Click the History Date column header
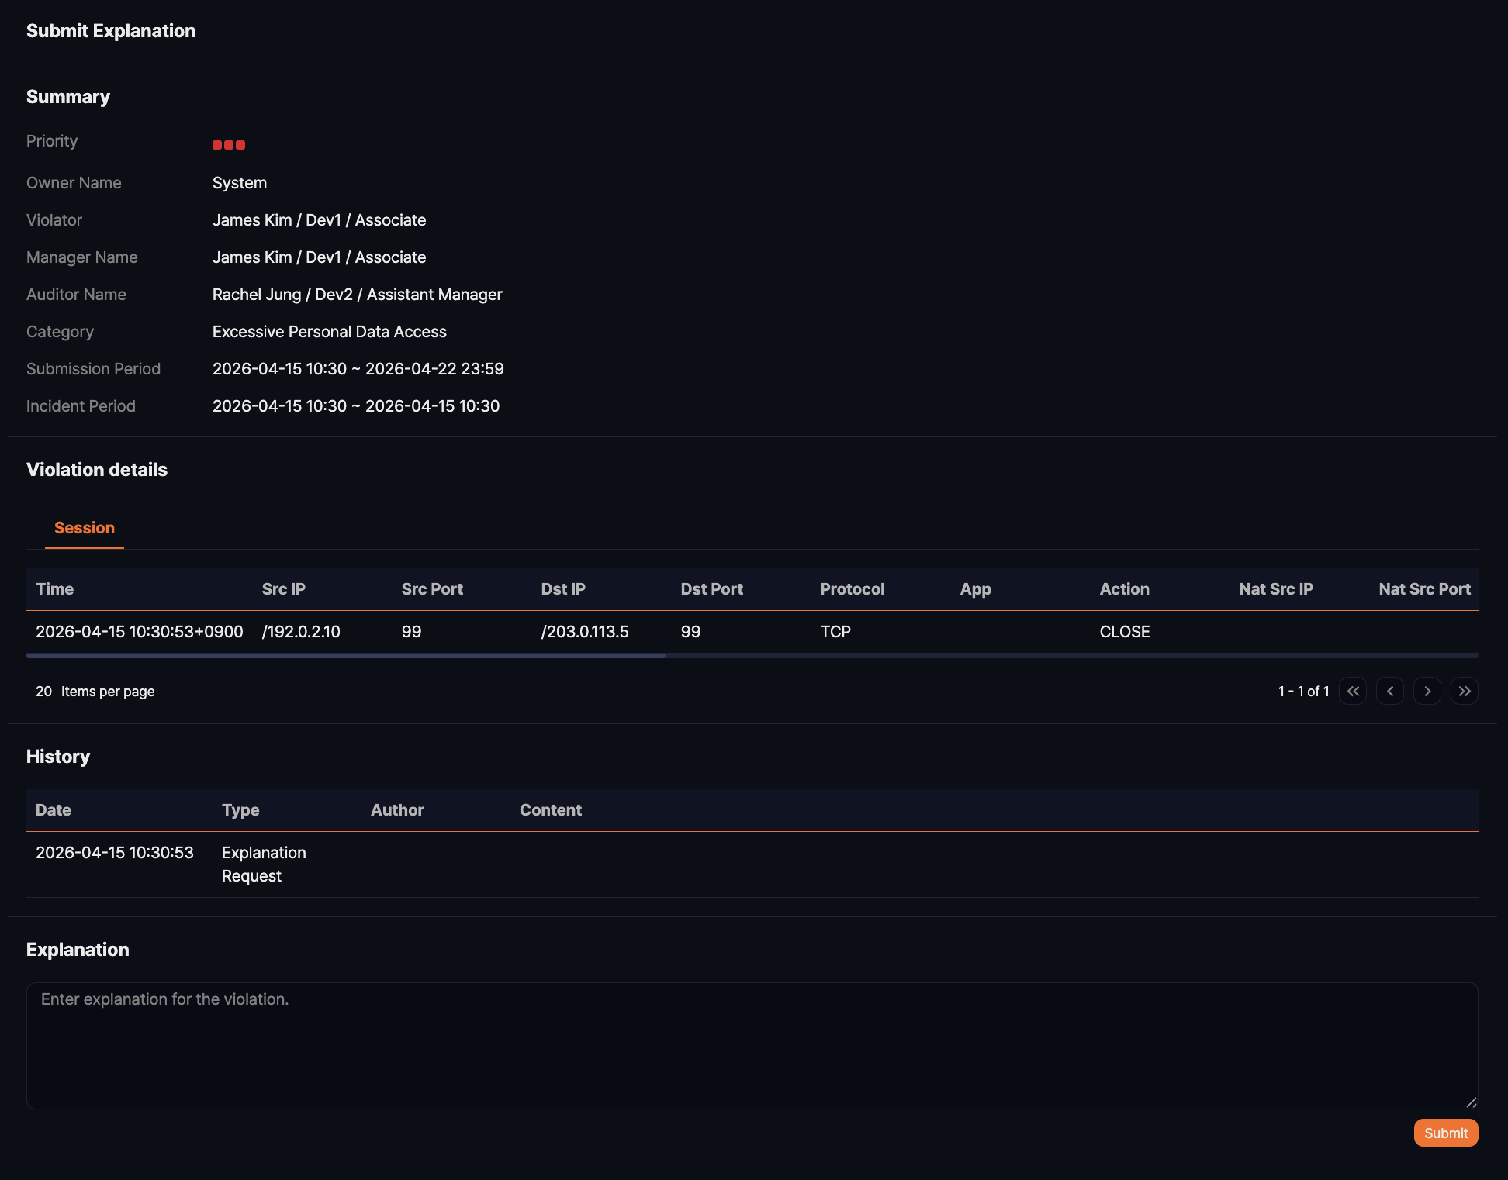 pos(54,810)
